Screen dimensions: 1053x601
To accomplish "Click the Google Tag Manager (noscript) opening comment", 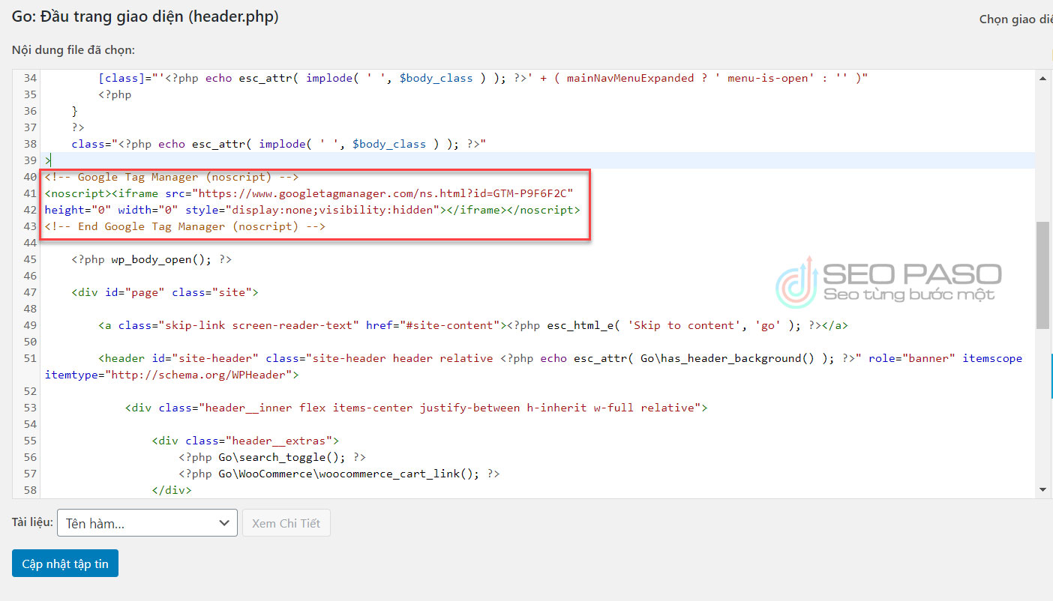I will click(172, 177).
